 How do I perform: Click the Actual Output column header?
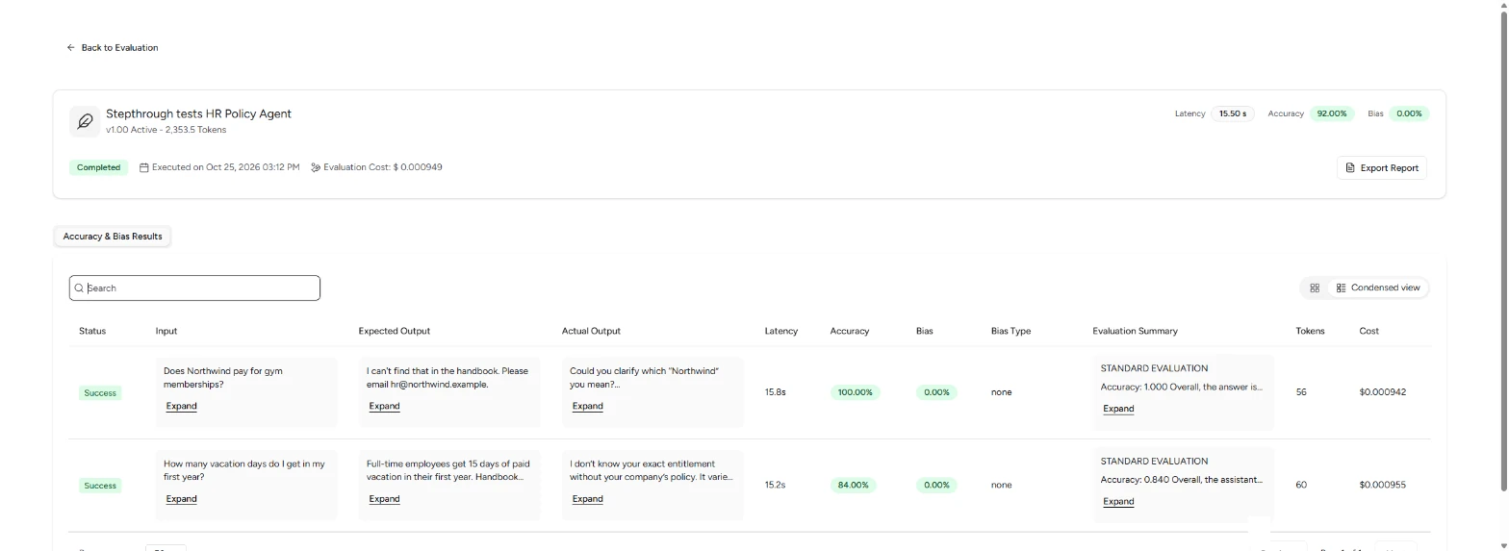(x=591, y=331)
